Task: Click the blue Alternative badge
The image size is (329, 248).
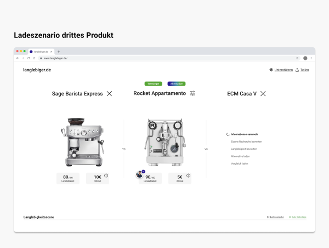Action: click(177, 84)
